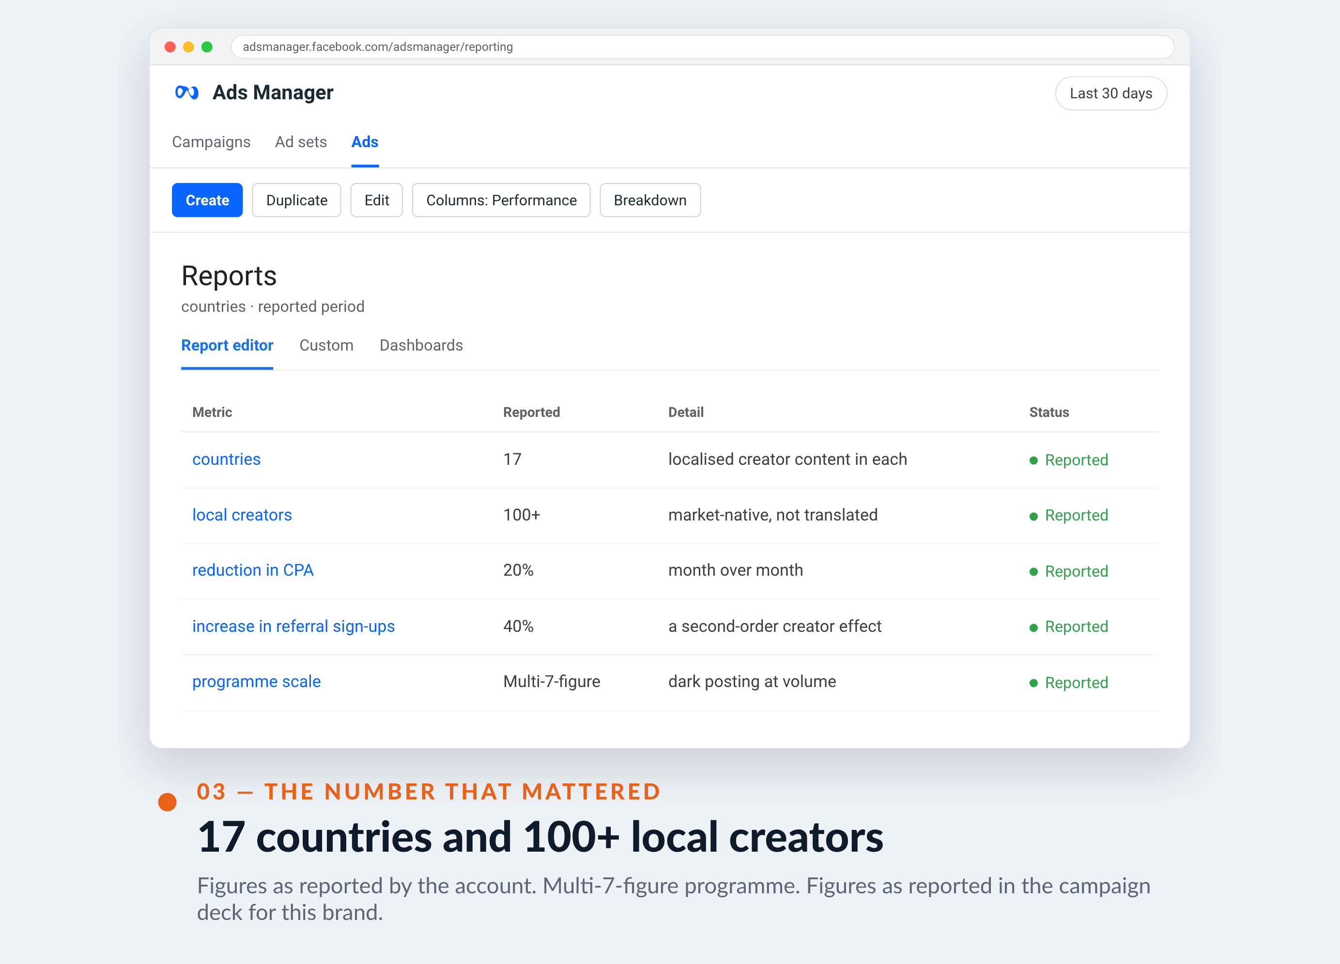
Task: Click the 'month over month' detail
Action: pos(735,570)
